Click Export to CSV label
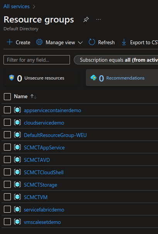The width and height of the screenshot is (158, 234). pos(144,43)
